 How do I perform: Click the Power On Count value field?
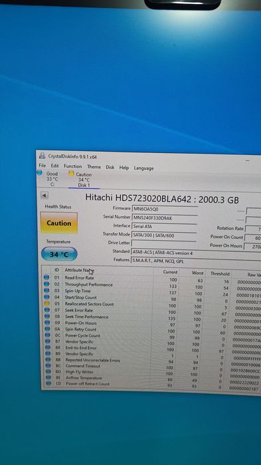[253, 238]
